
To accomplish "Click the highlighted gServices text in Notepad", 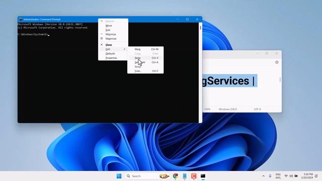I will (x=225, y=81).
